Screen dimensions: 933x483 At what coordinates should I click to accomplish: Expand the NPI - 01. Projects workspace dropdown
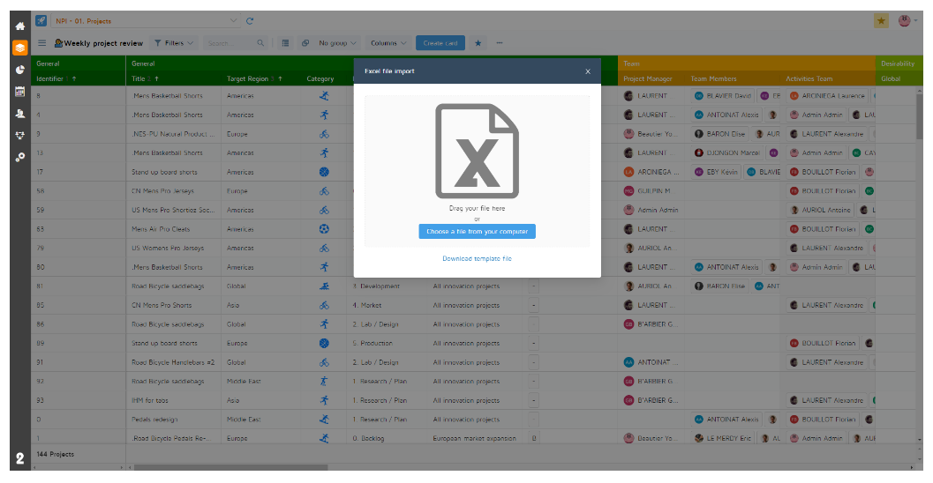(x=233, y=21)
